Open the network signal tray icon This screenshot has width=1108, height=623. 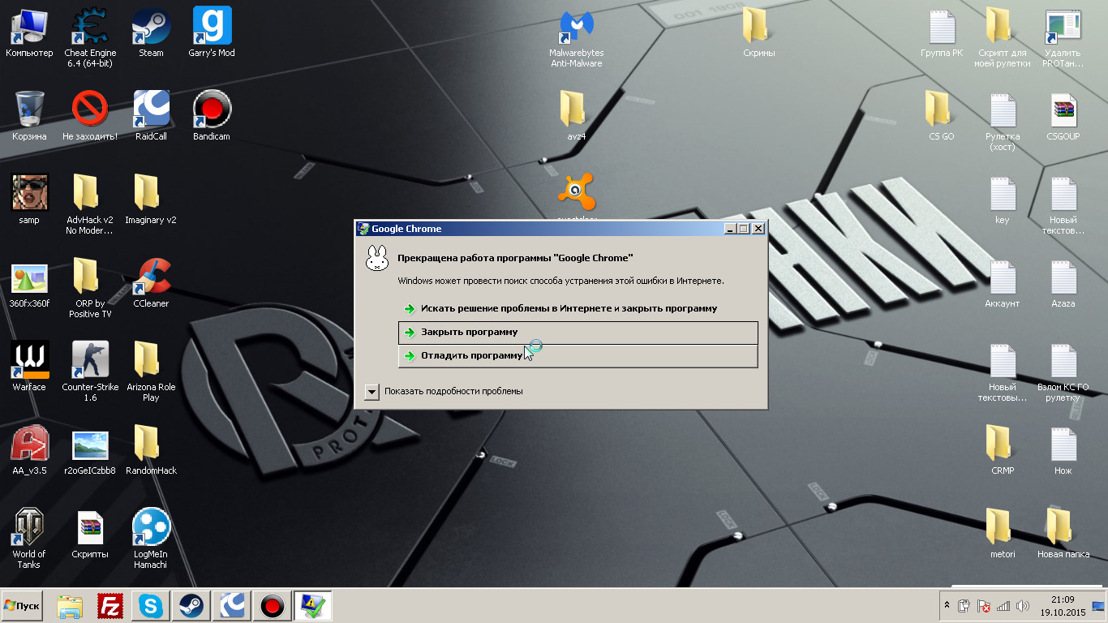click(x=1003, y=606)
